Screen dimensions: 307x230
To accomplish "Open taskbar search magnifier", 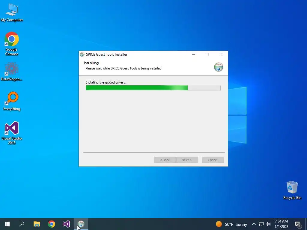I will (x=22, y=224).
